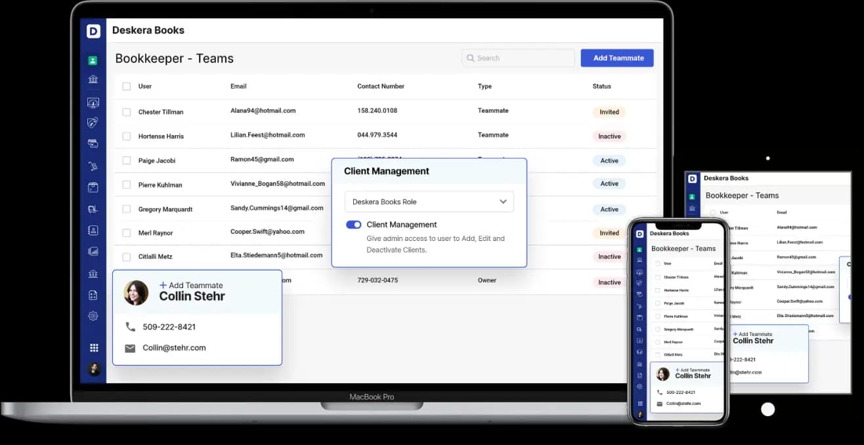Screen dimensions: 864x445
Task: Click the contact number 729-032-0475
Action: point(378,280)
